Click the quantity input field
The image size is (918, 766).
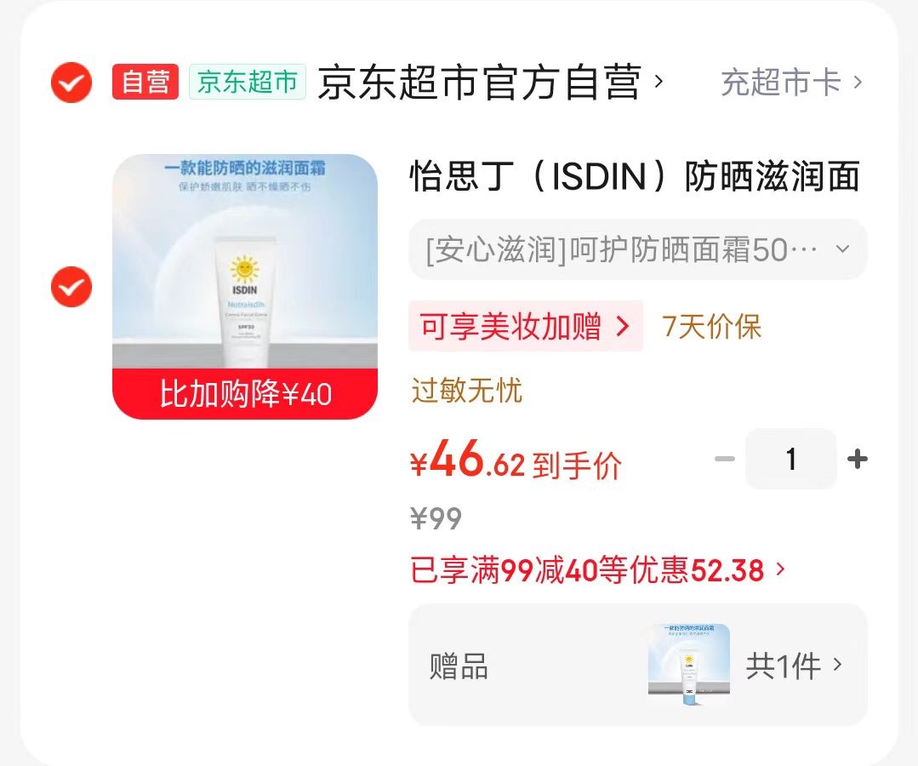coord(791,460)
